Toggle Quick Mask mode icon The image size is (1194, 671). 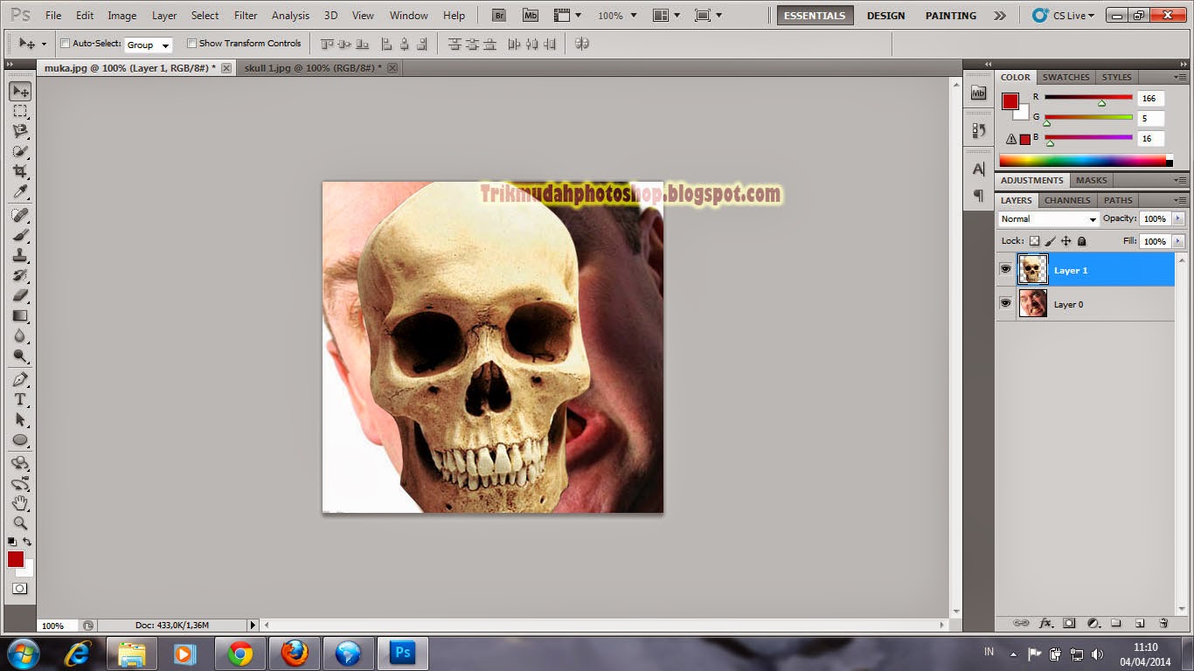(20, 589)
